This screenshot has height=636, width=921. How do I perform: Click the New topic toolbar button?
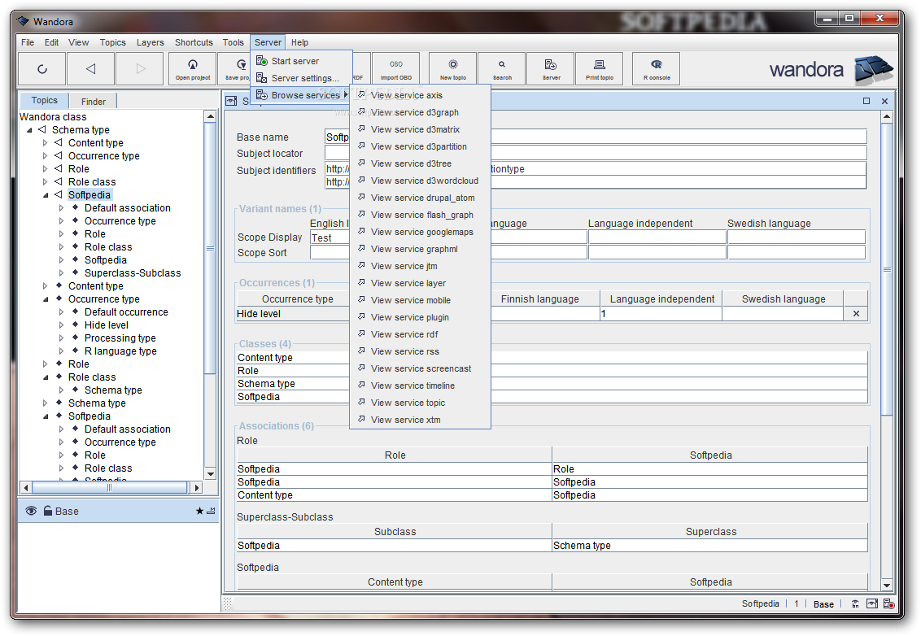[x=453, y=68]
